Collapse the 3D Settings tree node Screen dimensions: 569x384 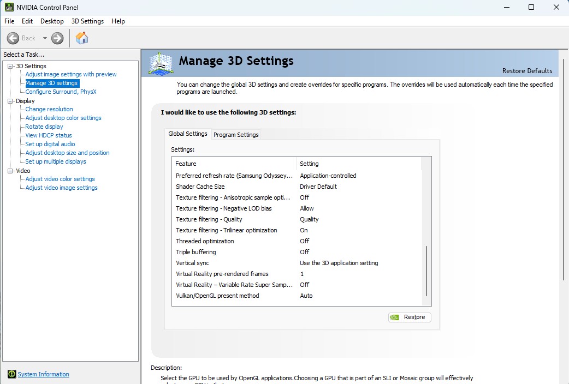pos(10,66)
